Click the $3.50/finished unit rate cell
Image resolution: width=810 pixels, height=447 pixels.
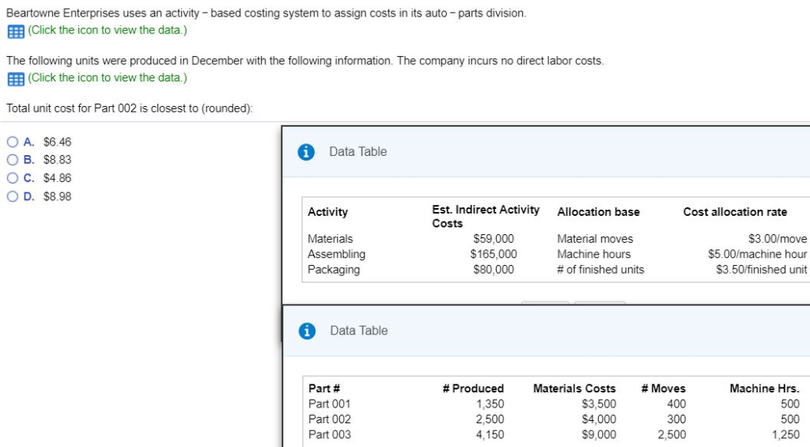point(762,270)
